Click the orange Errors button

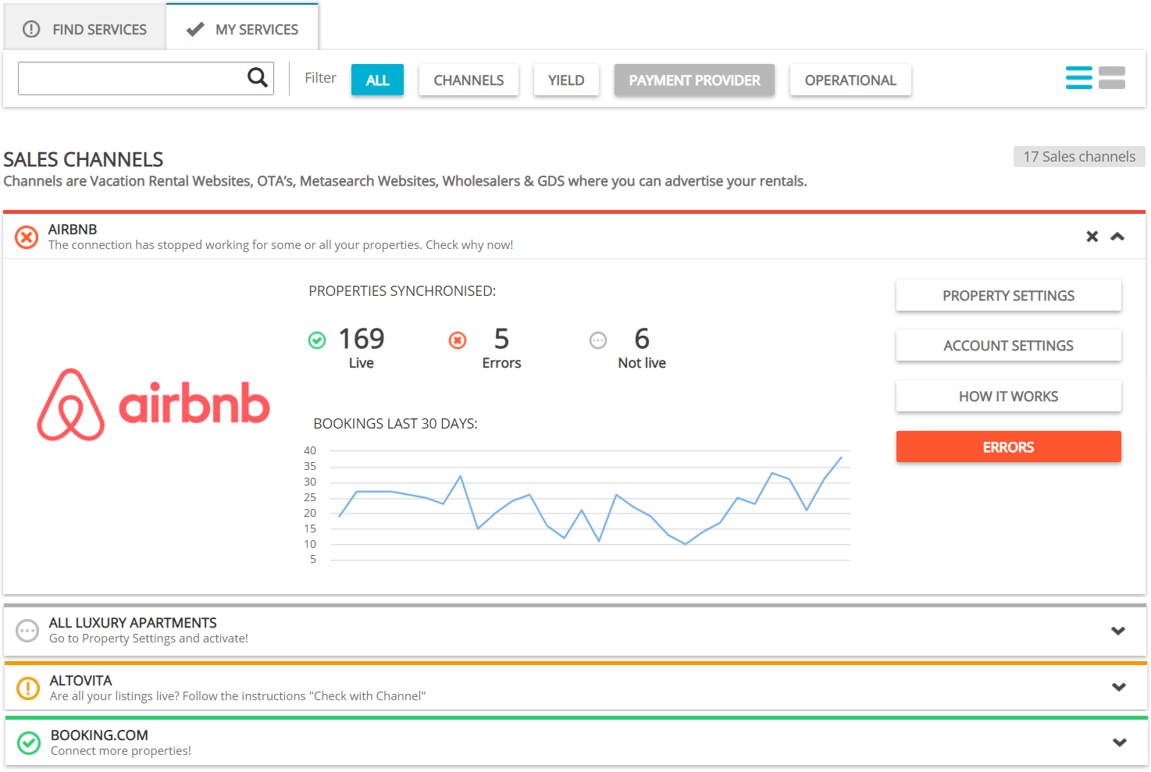point(1008,446)
